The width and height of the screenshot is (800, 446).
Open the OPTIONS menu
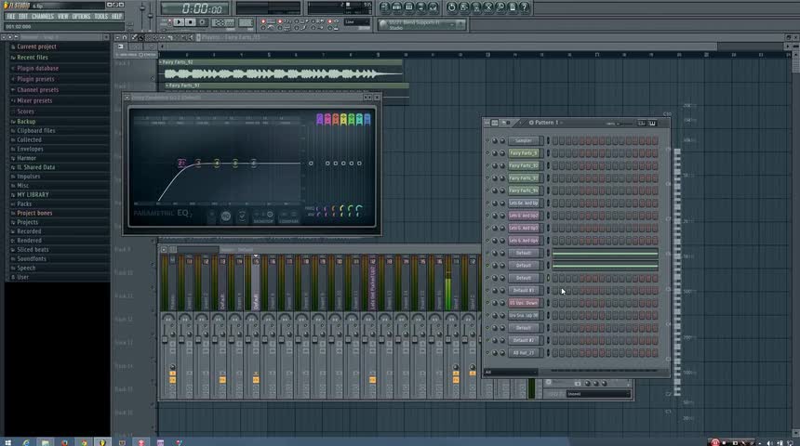tap(81, 16)
